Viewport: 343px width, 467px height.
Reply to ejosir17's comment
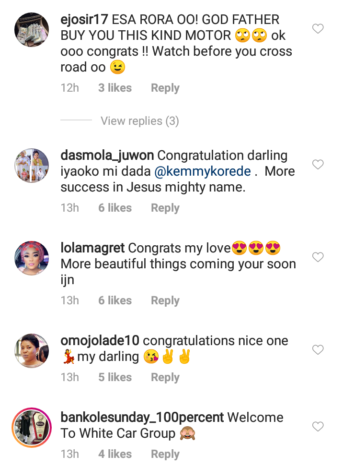point(165,88)
